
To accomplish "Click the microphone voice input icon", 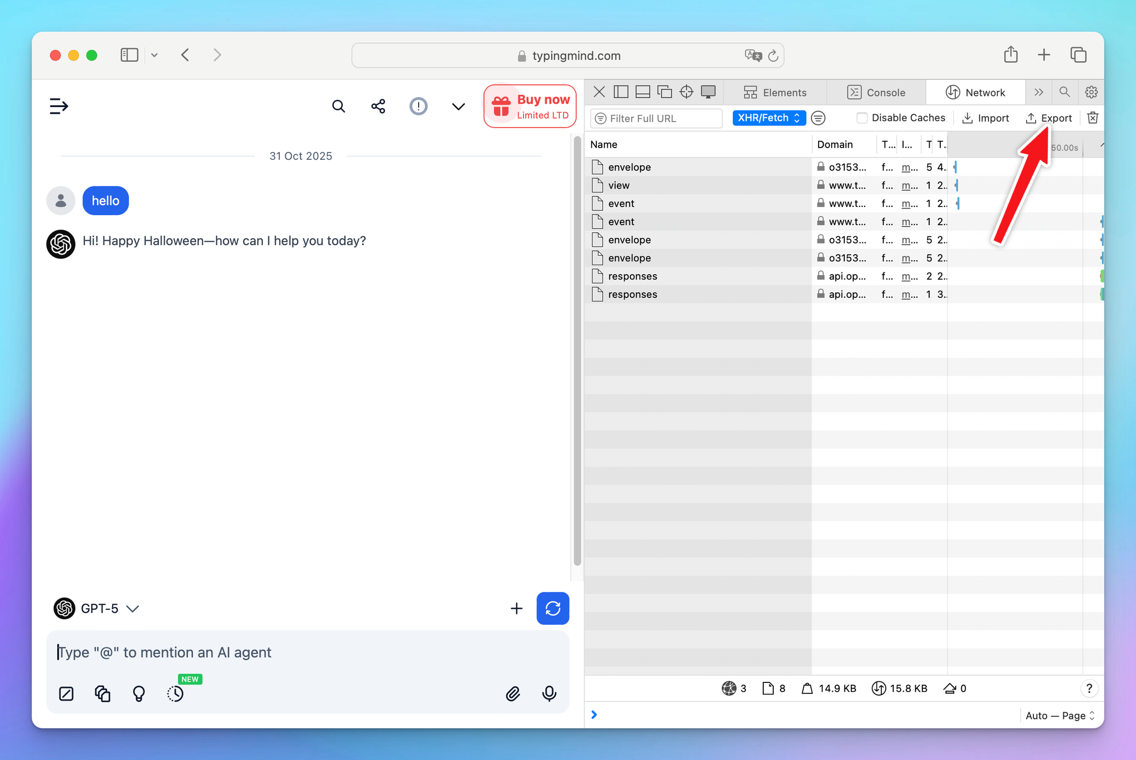I will [549, 693].
